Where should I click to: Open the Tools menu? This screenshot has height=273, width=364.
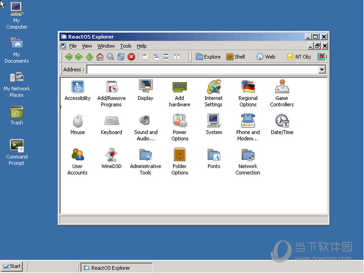pyautogui.click(x=126, y=46)
